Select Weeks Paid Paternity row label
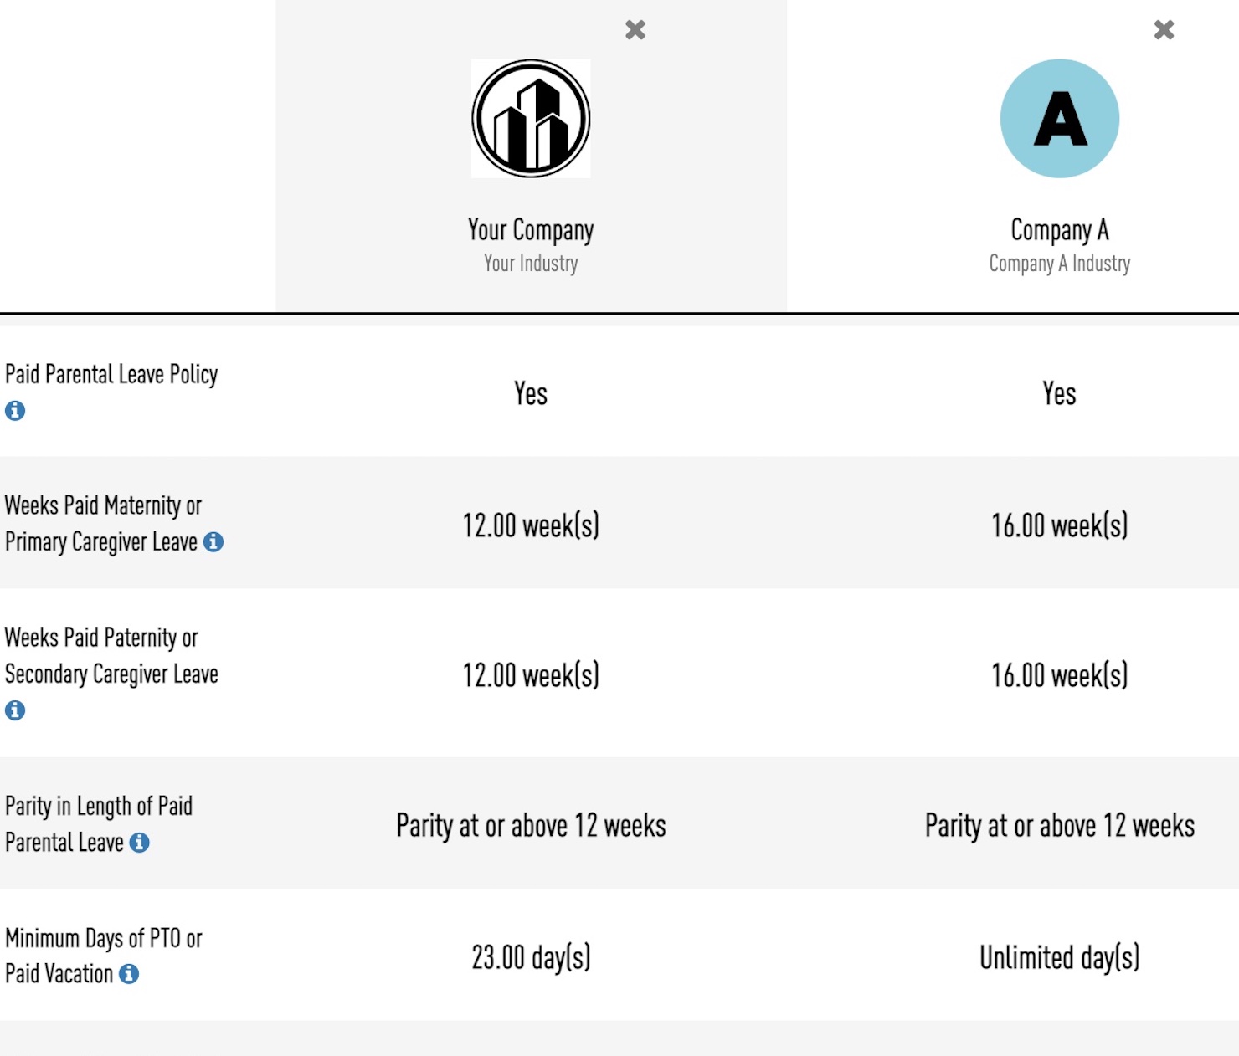Image resolution: width=1239 pixels, height=1056 pixels. [101, 638]
